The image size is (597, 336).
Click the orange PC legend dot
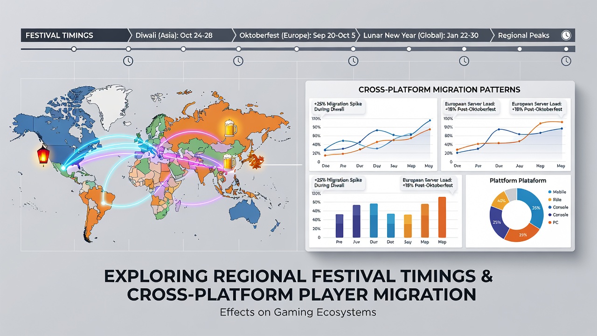click(x=550, y=223)
